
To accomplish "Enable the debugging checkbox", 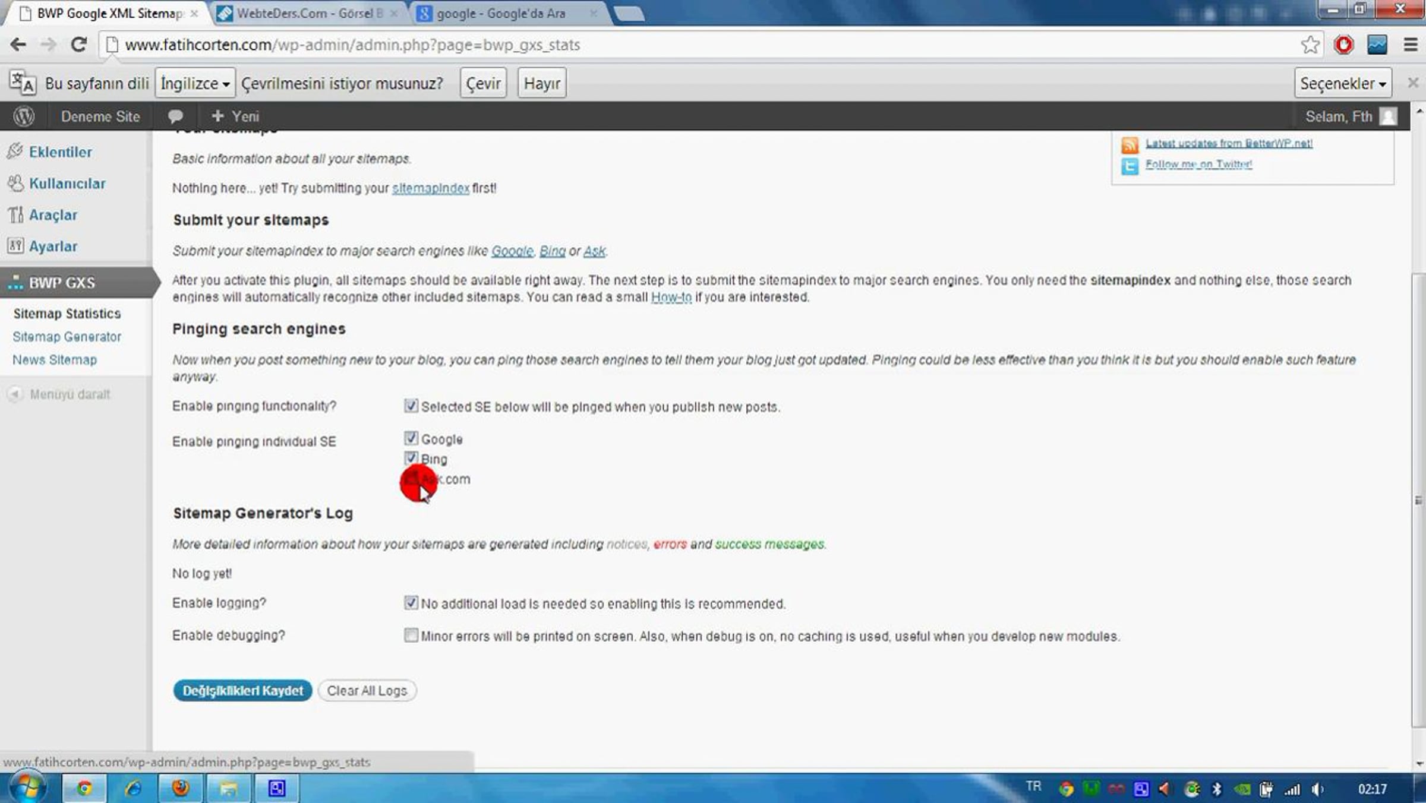I will (x=411, y=635).
